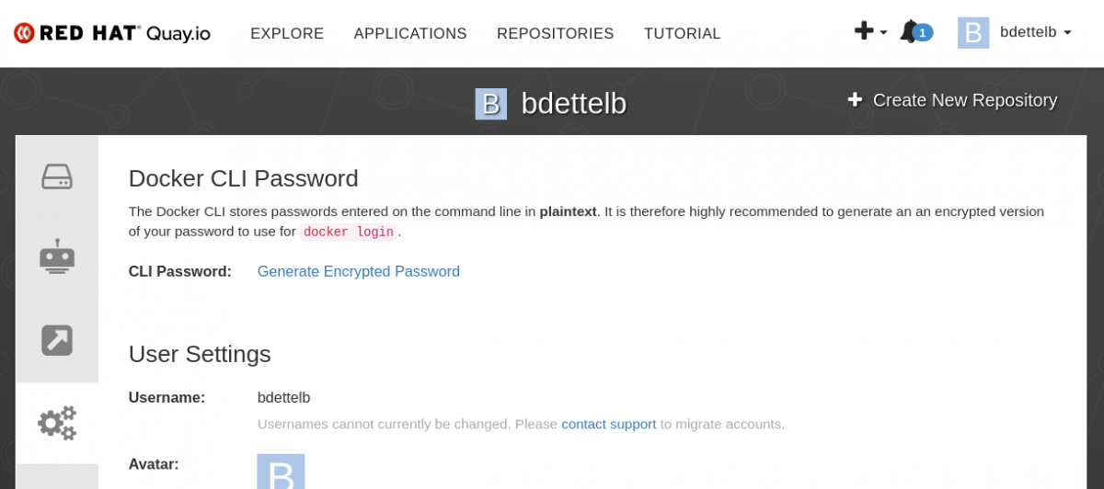Click the Red Hat Quay.io logo

(x=112, y=33)
